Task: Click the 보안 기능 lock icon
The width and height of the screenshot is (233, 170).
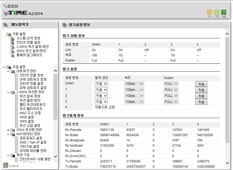Action: point(13,156)
